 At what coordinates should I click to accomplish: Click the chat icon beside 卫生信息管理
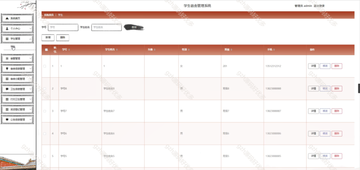(7, 89)
